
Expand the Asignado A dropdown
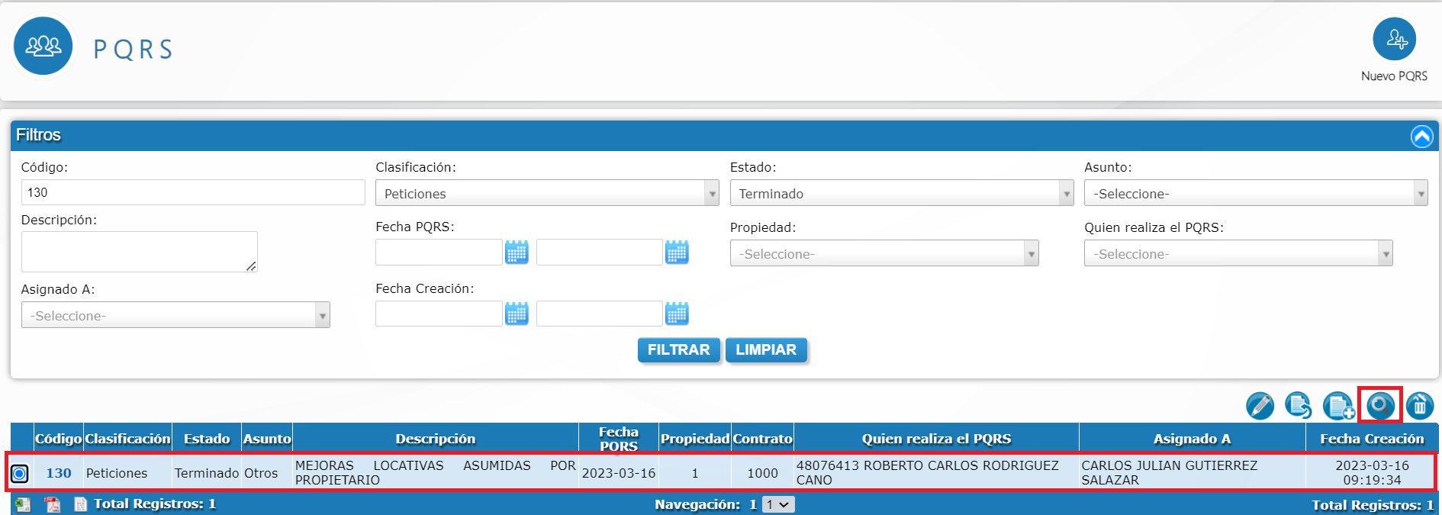[x=175, y=316]
